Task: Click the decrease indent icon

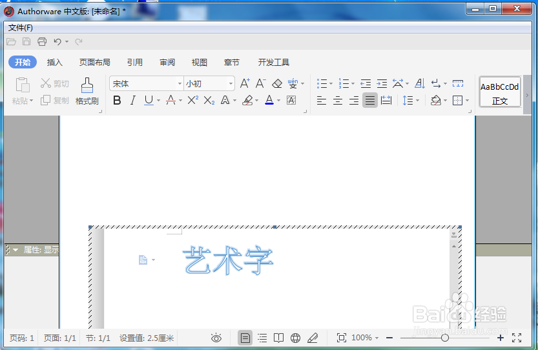Action: (x=366, y=83)
